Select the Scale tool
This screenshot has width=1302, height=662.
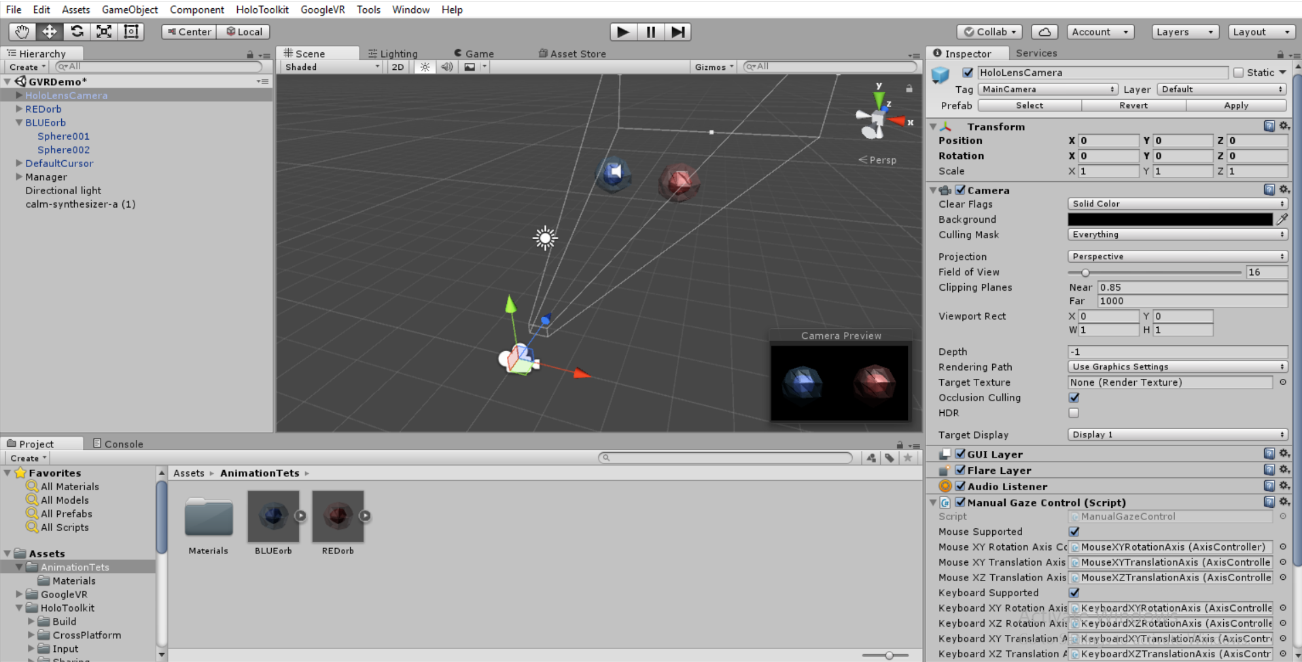point(104,32)
